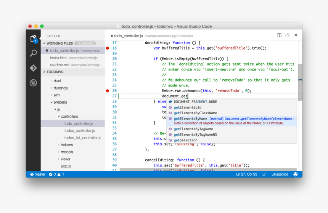Select the getSelection suggestion

(x=232, y=140)
